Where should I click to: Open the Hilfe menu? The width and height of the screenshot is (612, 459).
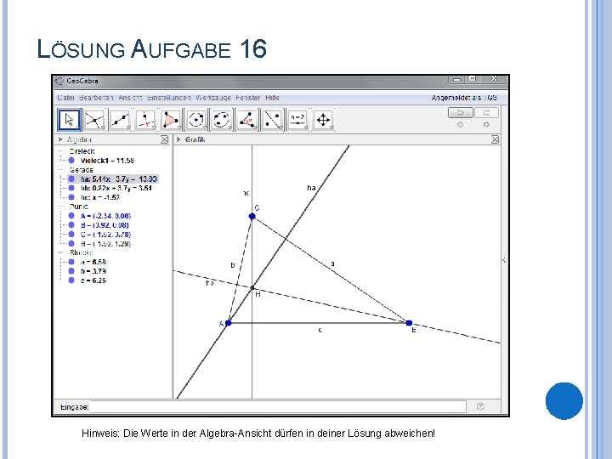click(x=272, y=98)
